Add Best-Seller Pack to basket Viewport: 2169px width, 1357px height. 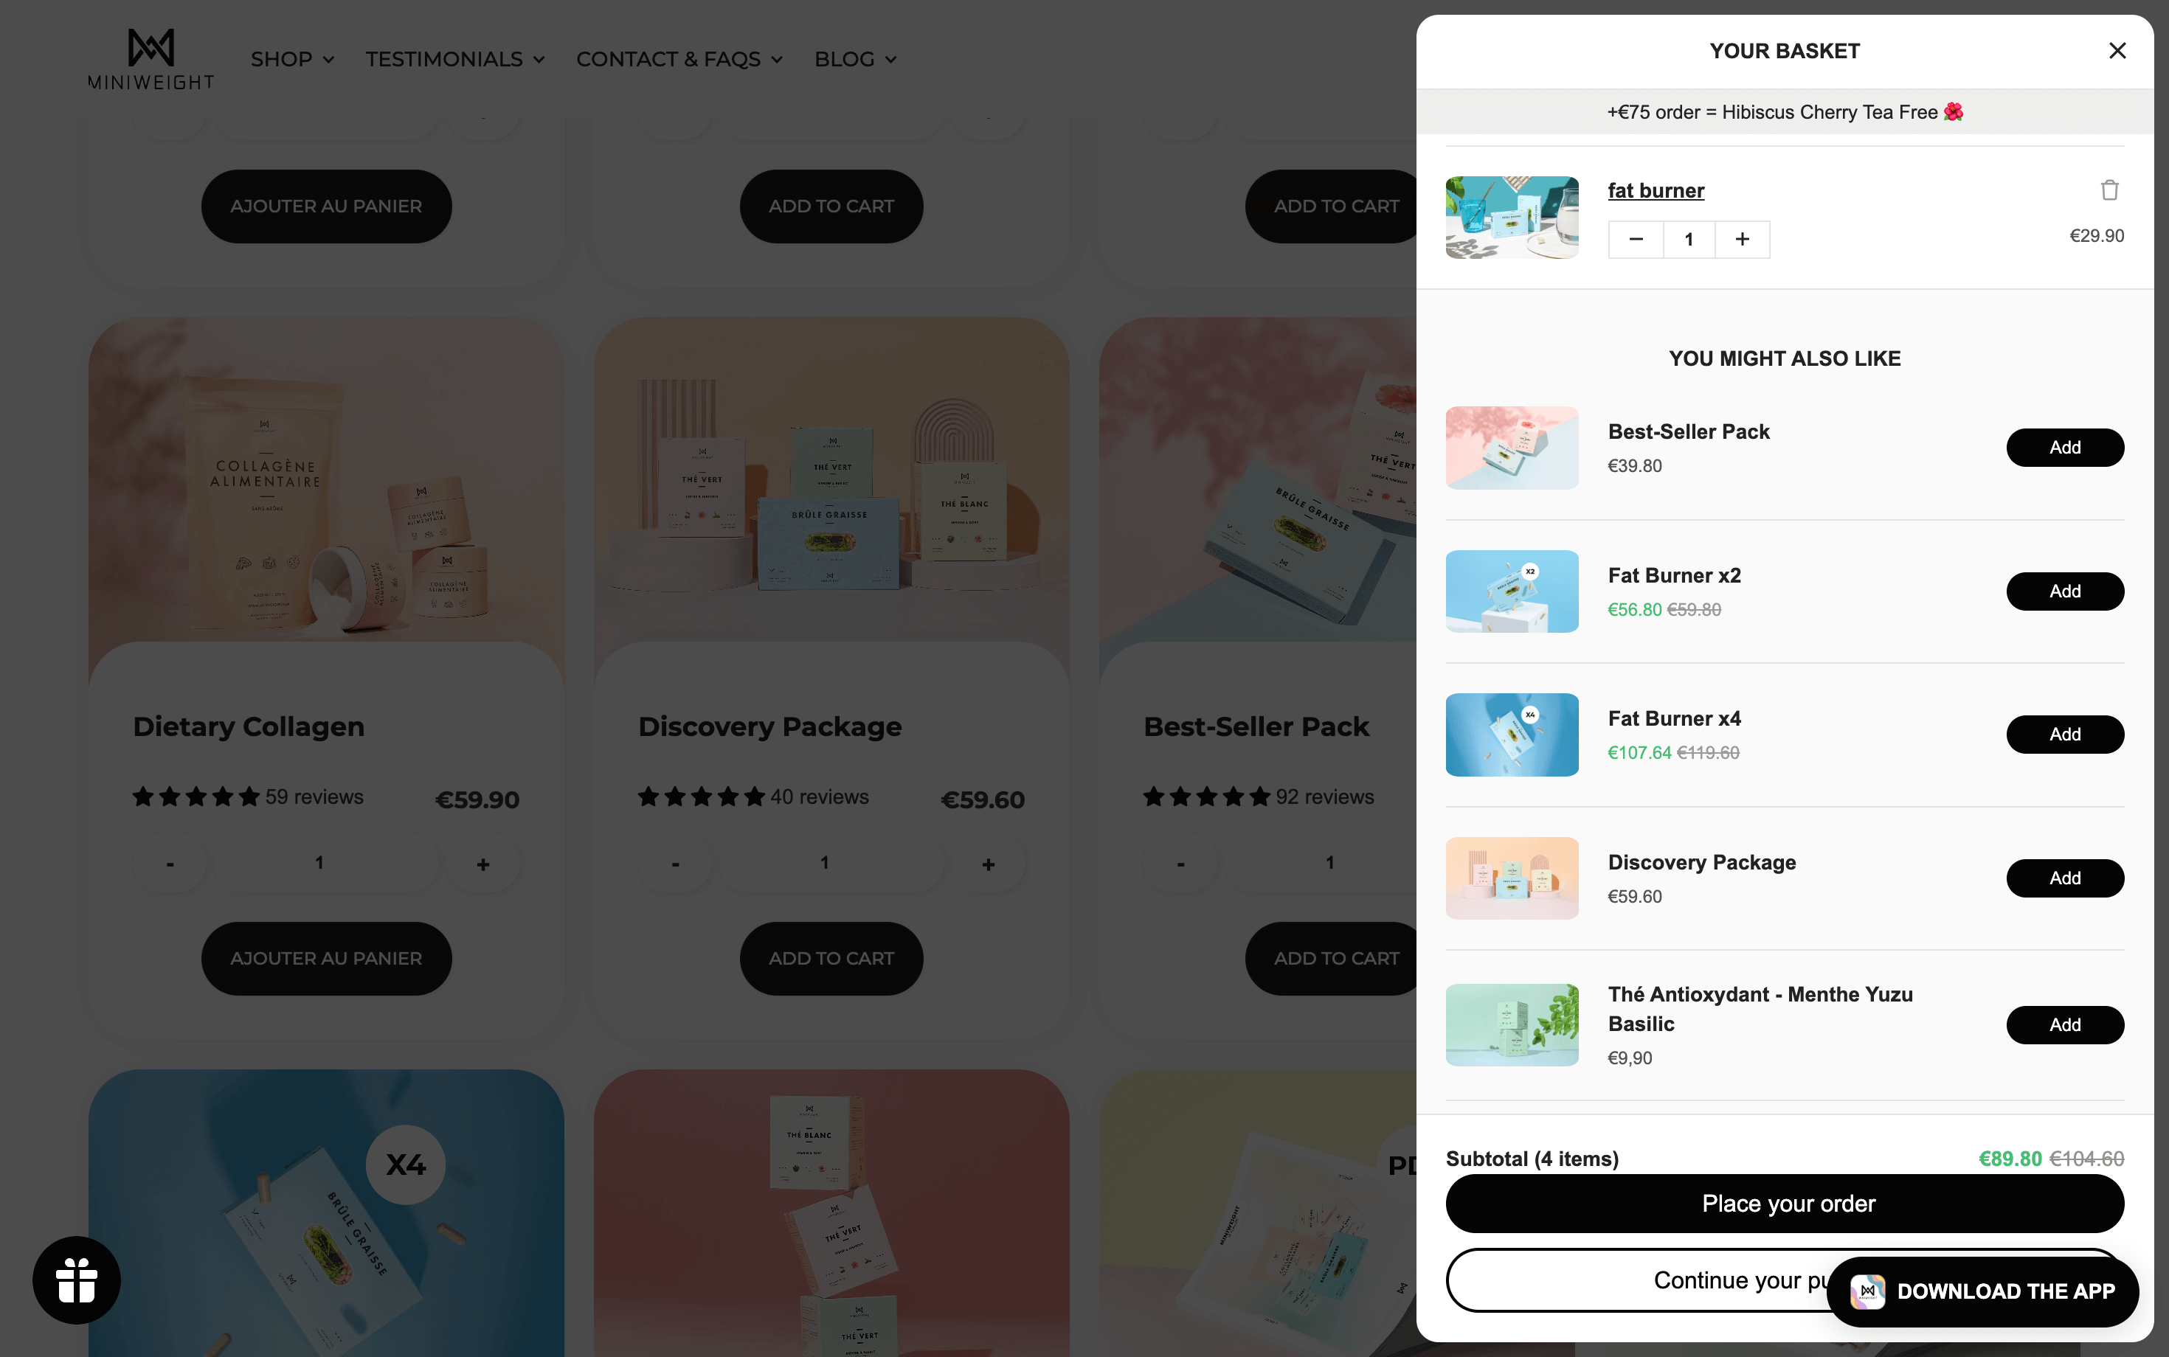tap(2064, 445)
